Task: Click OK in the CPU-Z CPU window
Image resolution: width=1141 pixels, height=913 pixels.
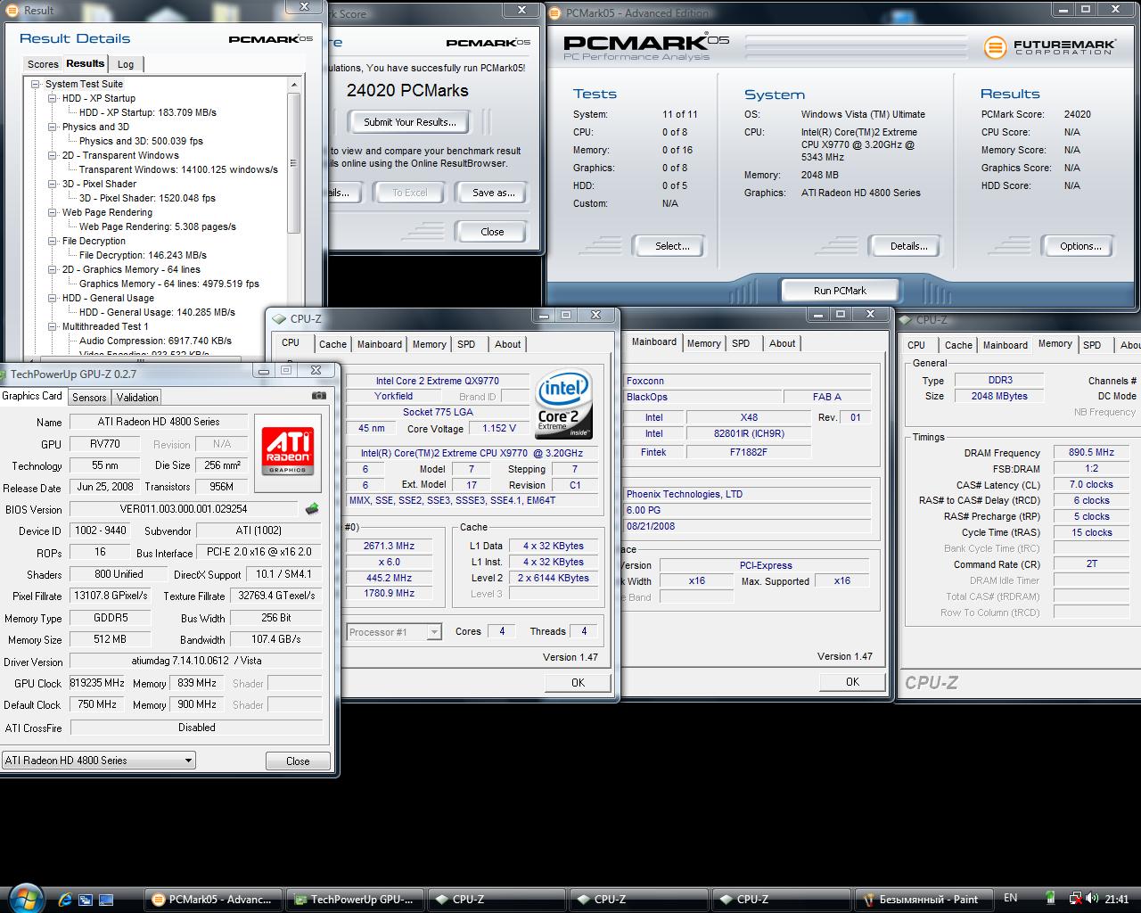Action: click(x=578, y=682)
